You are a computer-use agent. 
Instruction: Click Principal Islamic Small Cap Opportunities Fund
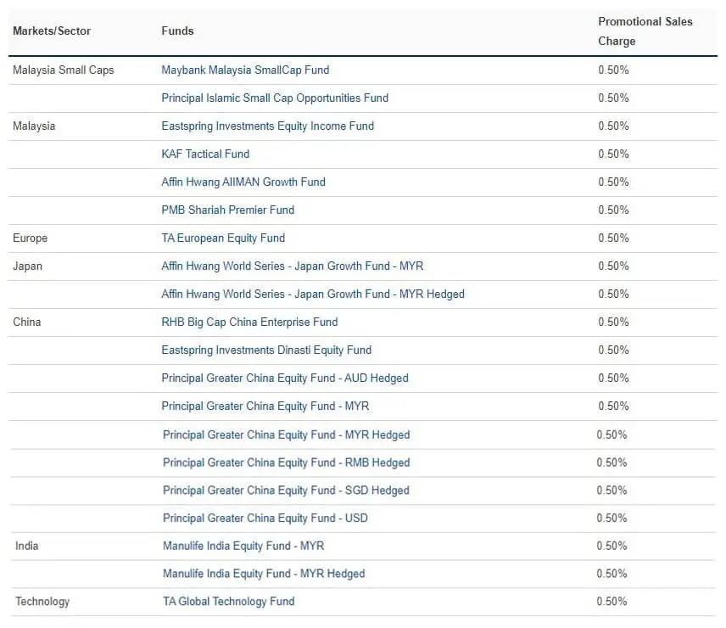[275, 98]
